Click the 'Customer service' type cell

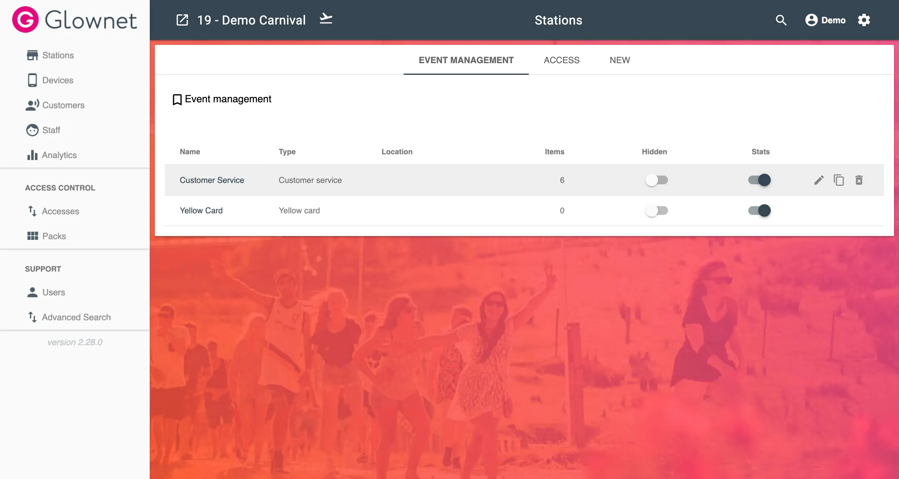tap(310, 180)
